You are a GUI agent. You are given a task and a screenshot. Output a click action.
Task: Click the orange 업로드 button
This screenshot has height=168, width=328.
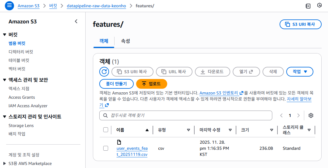pos(152,84)
